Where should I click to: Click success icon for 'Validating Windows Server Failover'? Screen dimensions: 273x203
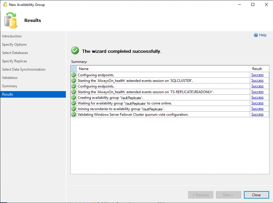click(74, 114)
